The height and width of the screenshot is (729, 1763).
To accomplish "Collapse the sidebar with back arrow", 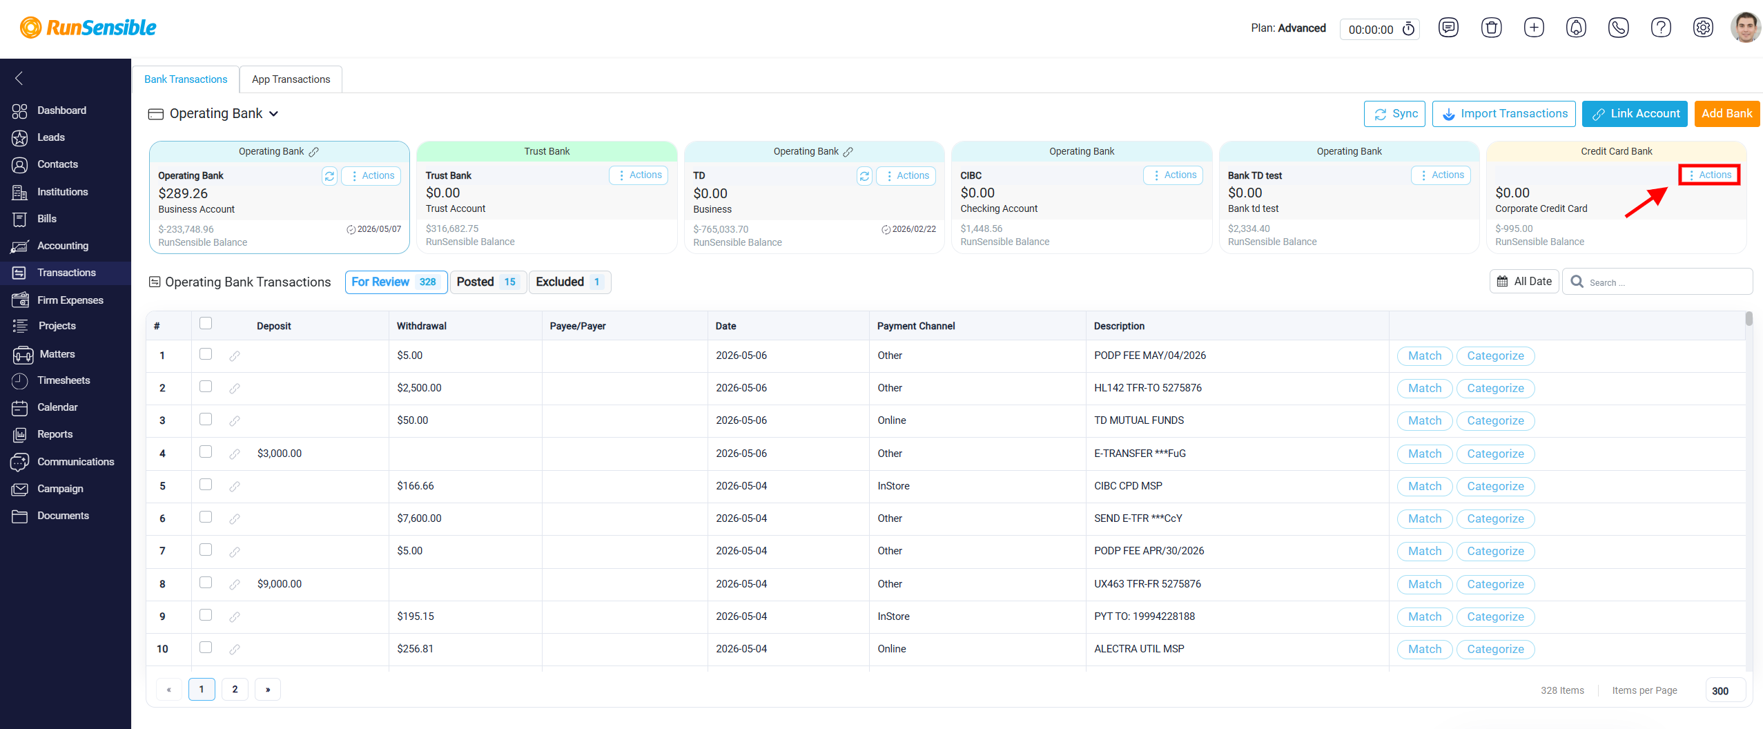I will [x=19, y=78].
